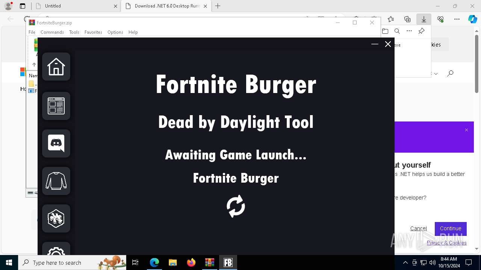Open the hexagon badge page in sidebar
Screen dimensions: 481x270
click(x=56, y=218)
